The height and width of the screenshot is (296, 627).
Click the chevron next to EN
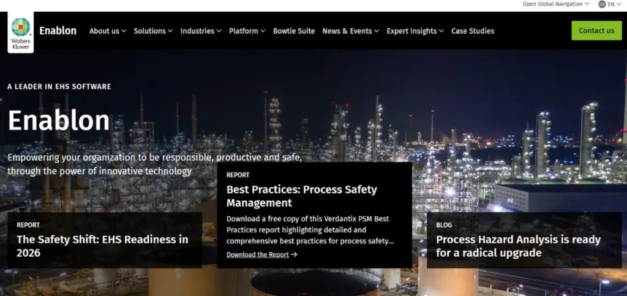[x=620, y=4]
